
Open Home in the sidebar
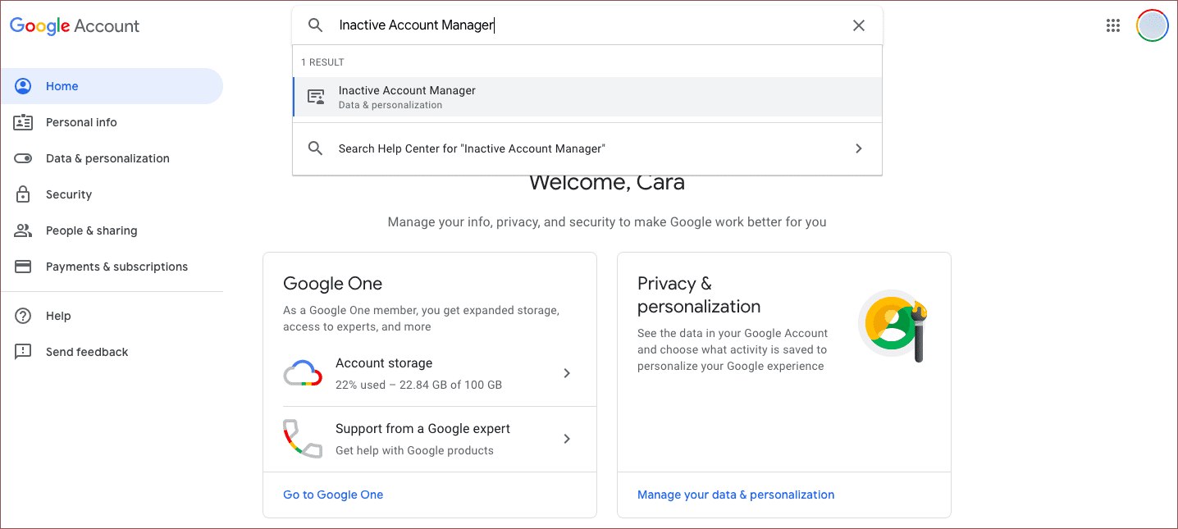coord(62,86)
